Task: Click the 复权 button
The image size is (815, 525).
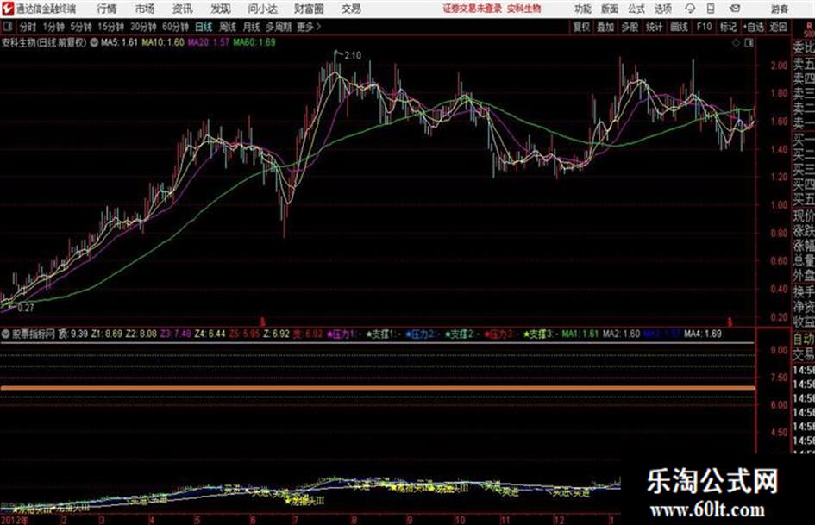Action: (x=581, y=27)
